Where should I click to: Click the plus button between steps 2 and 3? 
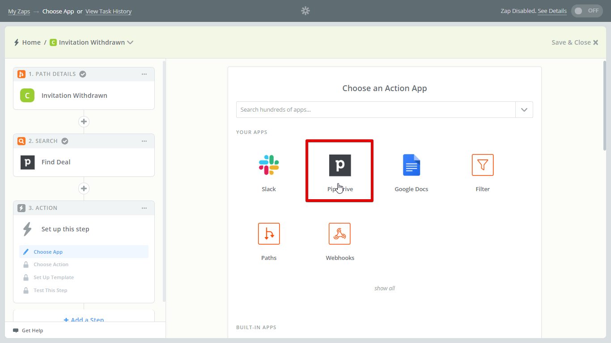pos(84,188)
